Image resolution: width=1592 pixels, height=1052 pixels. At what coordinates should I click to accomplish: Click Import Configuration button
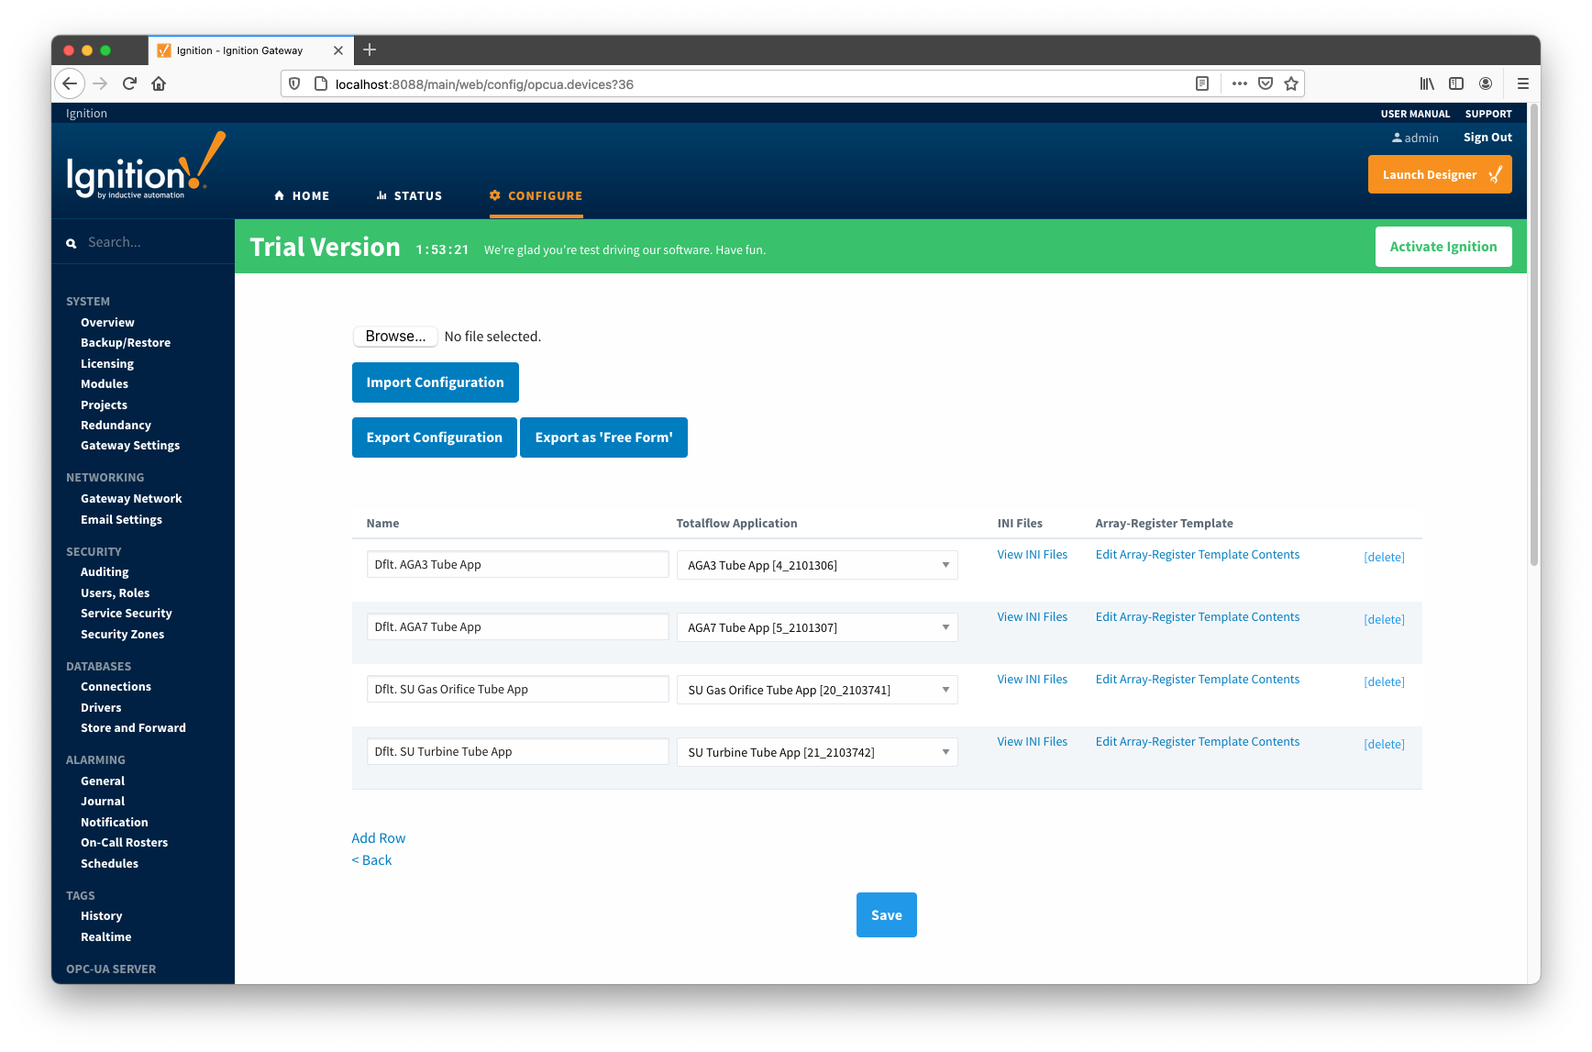[436, 382]
